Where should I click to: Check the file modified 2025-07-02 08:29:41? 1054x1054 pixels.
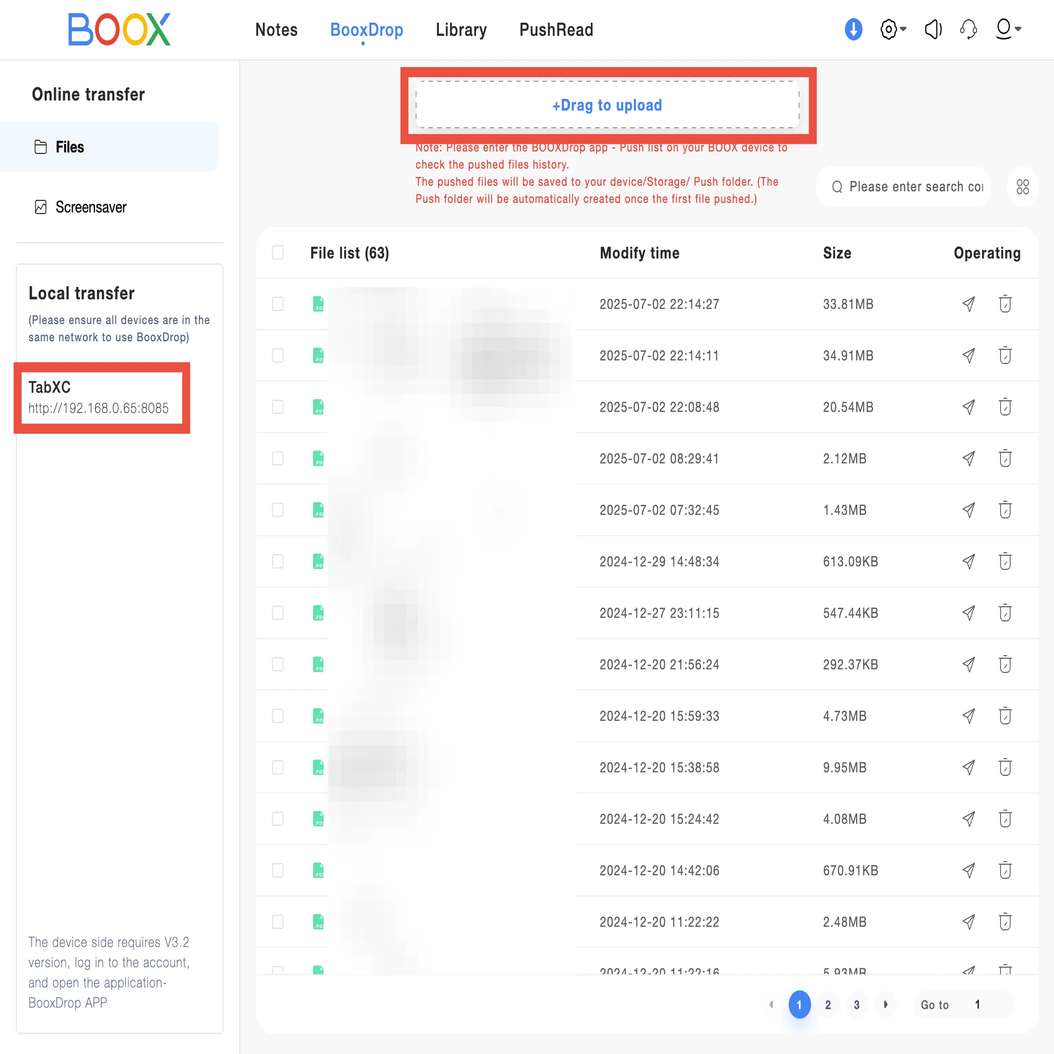(x=278, y=458)
